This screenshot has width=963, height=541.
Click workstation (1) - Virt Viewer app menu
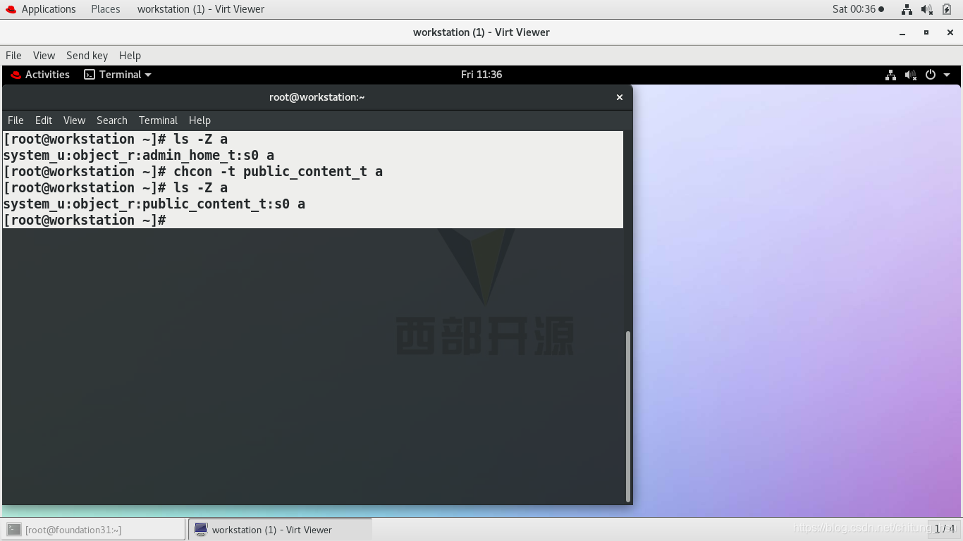pos(201,9)
